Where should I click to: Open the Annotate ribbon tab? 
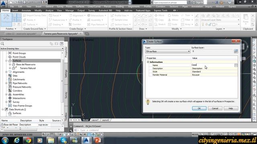tap(26, 10)
